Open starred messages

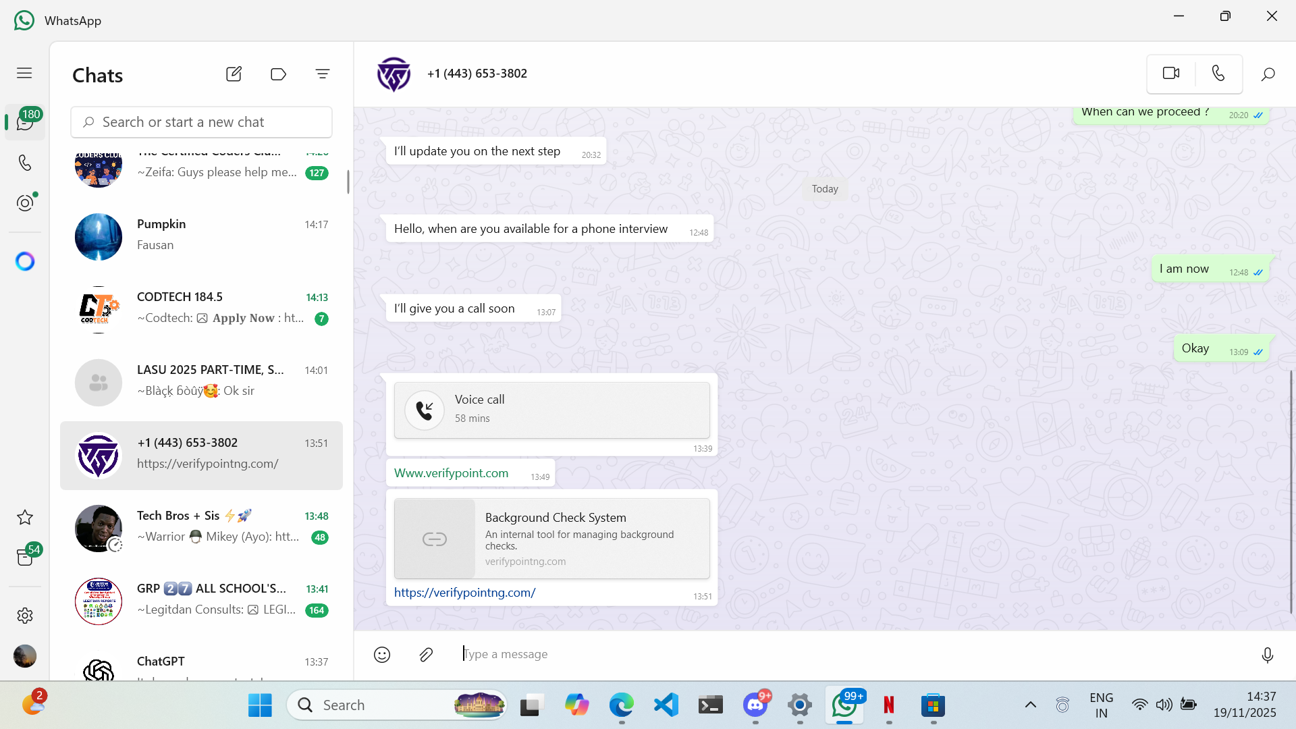coord(25,518)
